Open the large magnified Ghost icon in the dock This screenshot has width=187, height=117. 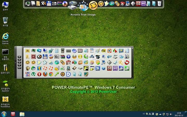pyautogui.click(x=93, y=5)
